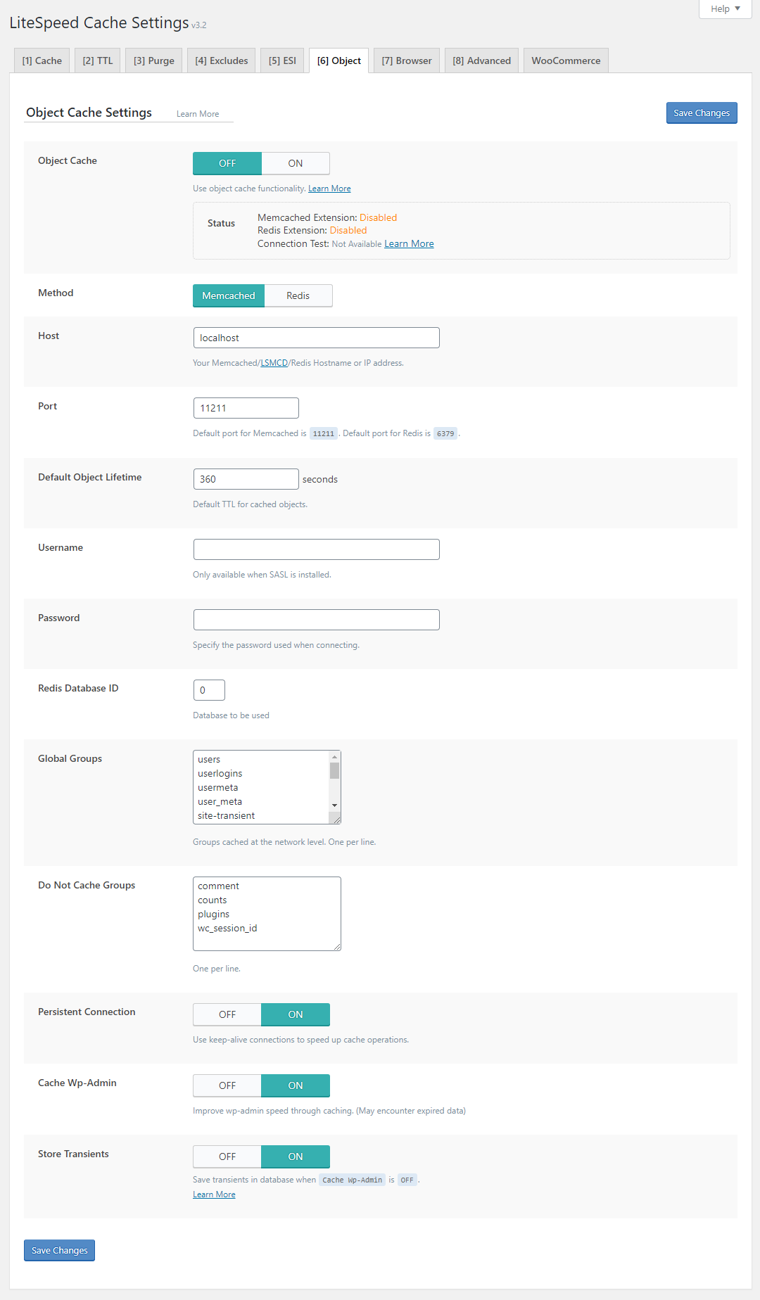Click the top Save Changes button
Screen dimensions: 760x1300
[701, 113]
